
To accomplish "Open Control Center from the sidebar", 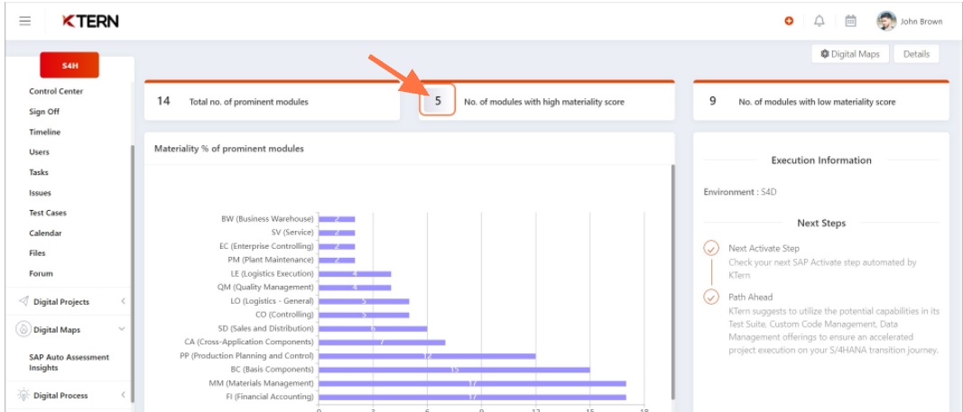I will pyautogui.click(x=56, y=91).
